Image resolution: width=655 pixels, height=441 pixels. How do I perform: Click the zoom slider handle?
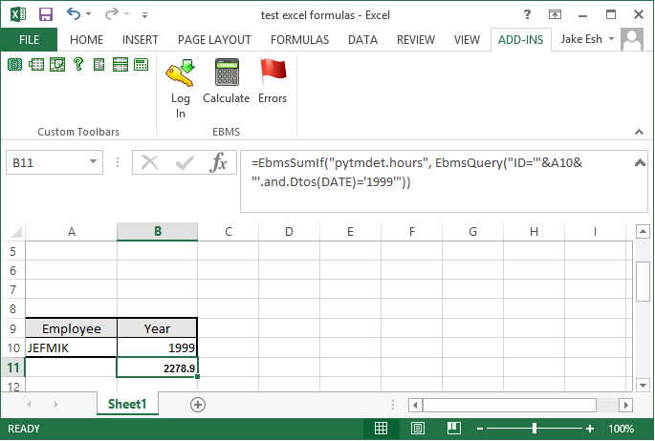click(535, 429)
